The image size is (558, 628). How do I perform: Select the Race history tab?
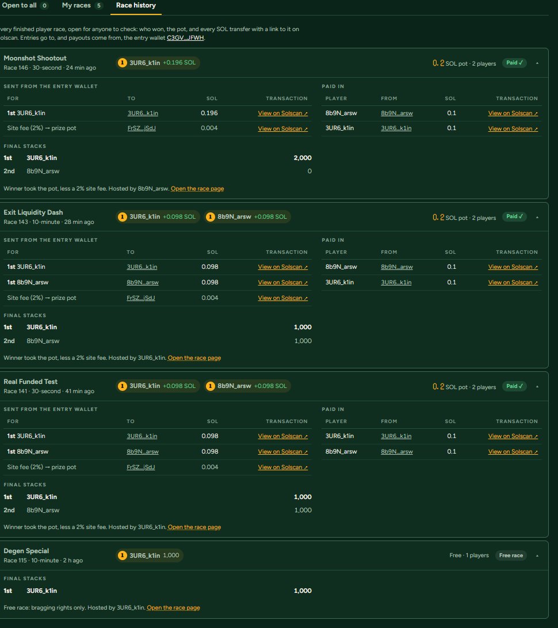tap(136, 6)
